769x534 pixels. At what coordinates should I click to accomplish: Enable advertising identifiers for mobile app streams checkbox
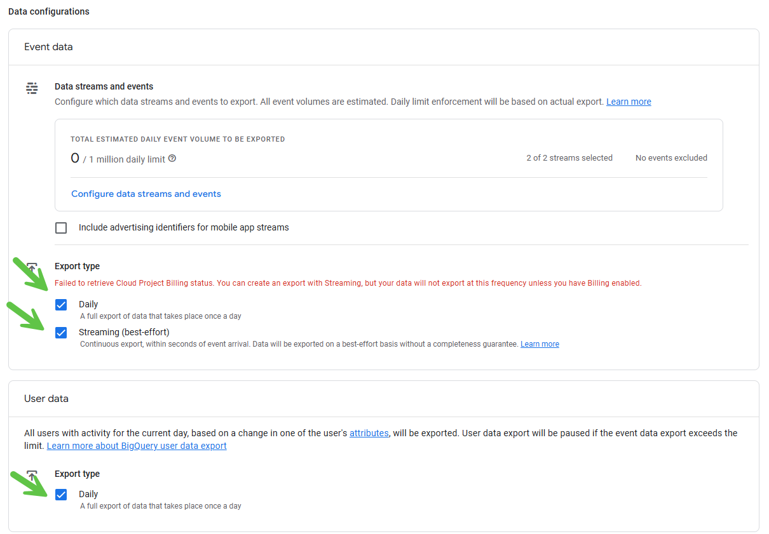[61, 228]
